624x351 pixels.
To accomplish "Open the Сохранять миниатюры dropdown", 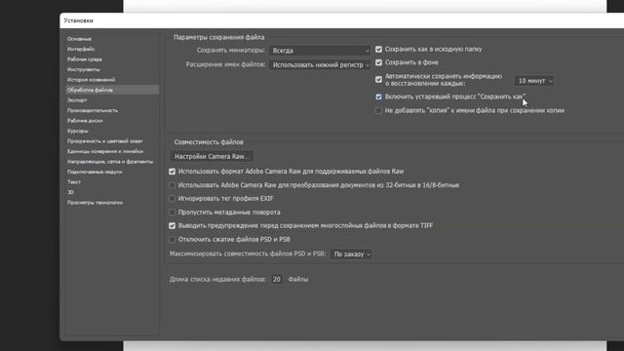I will 320,51.
